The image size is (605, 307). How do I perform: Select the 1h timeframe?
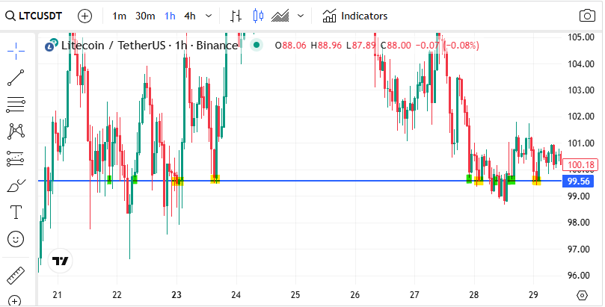170,16
